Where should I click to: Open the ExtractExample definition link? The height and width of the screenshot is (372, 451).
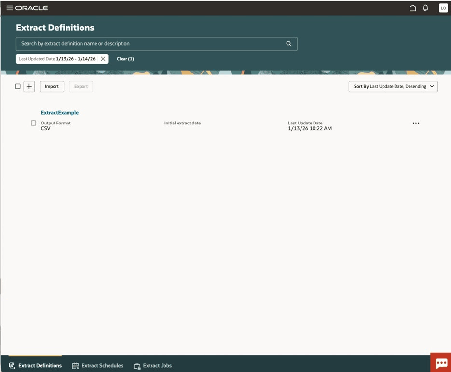[x=59, y=112]
